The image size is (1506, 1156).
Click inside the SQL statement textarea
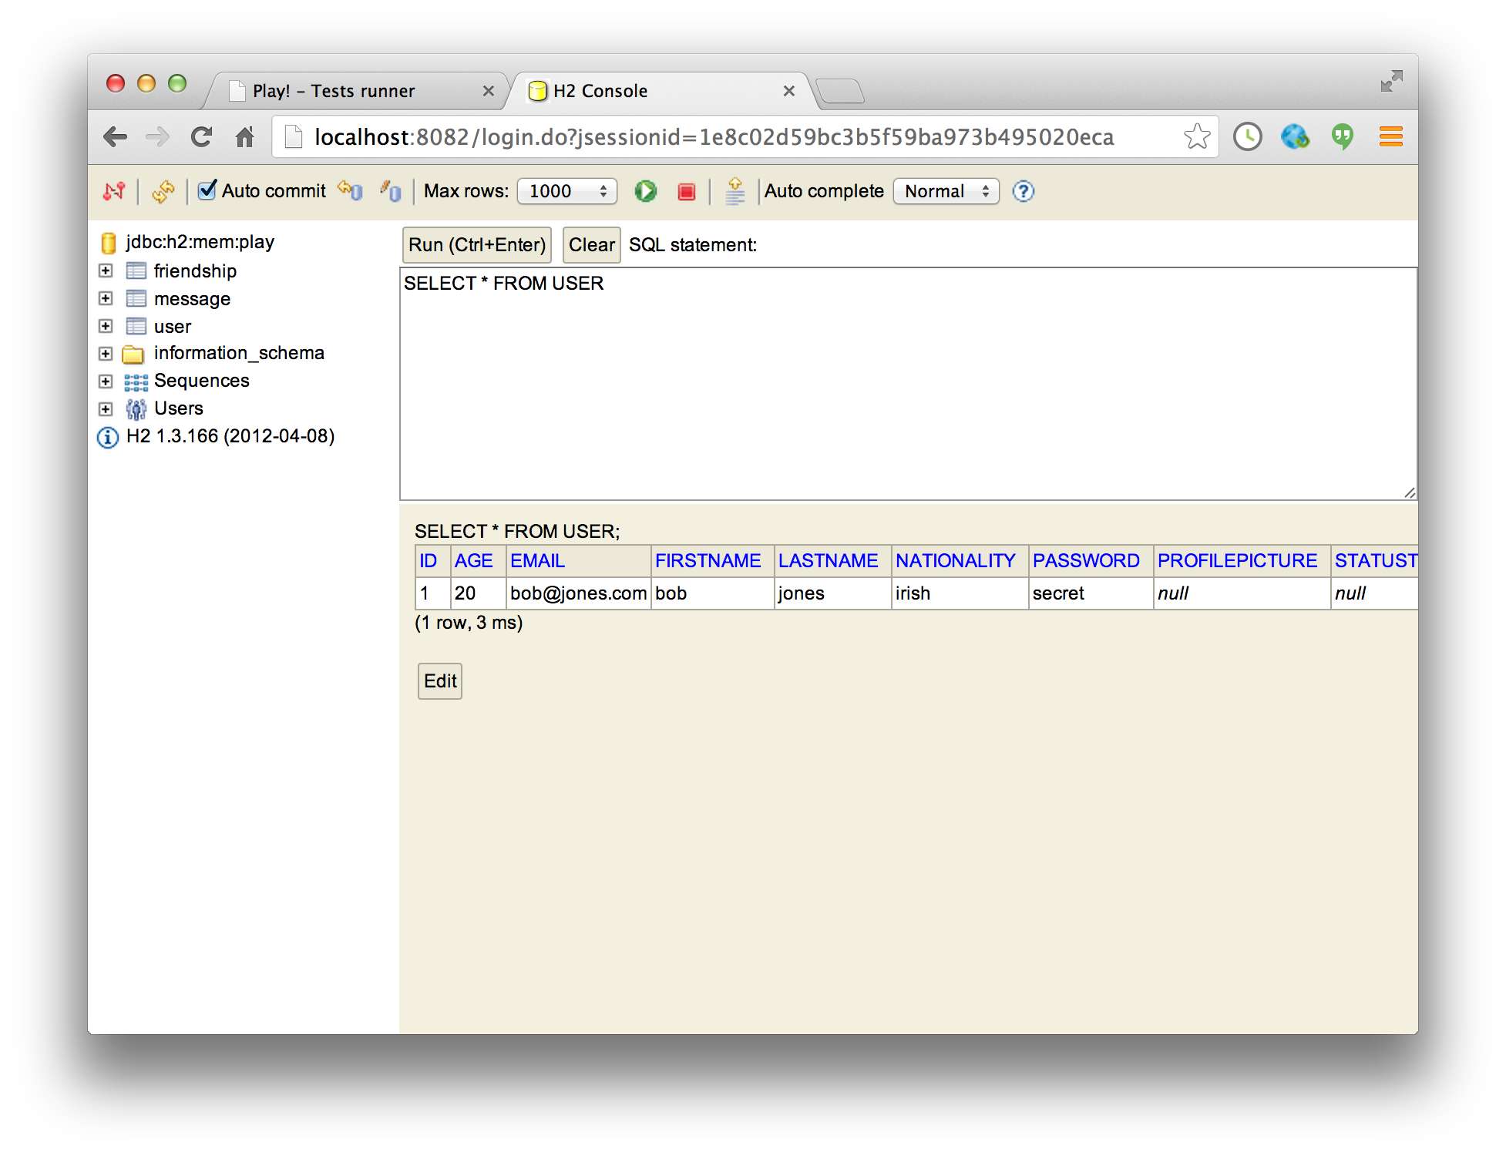pyautogui.click(x=906, y=385)
